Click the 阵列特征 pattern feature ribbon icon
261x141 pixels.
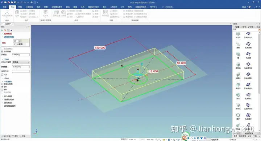point(105,13)
